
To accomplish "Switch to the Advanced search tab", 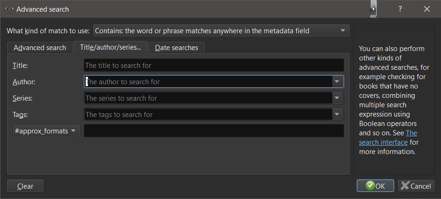I will [40, 47].
